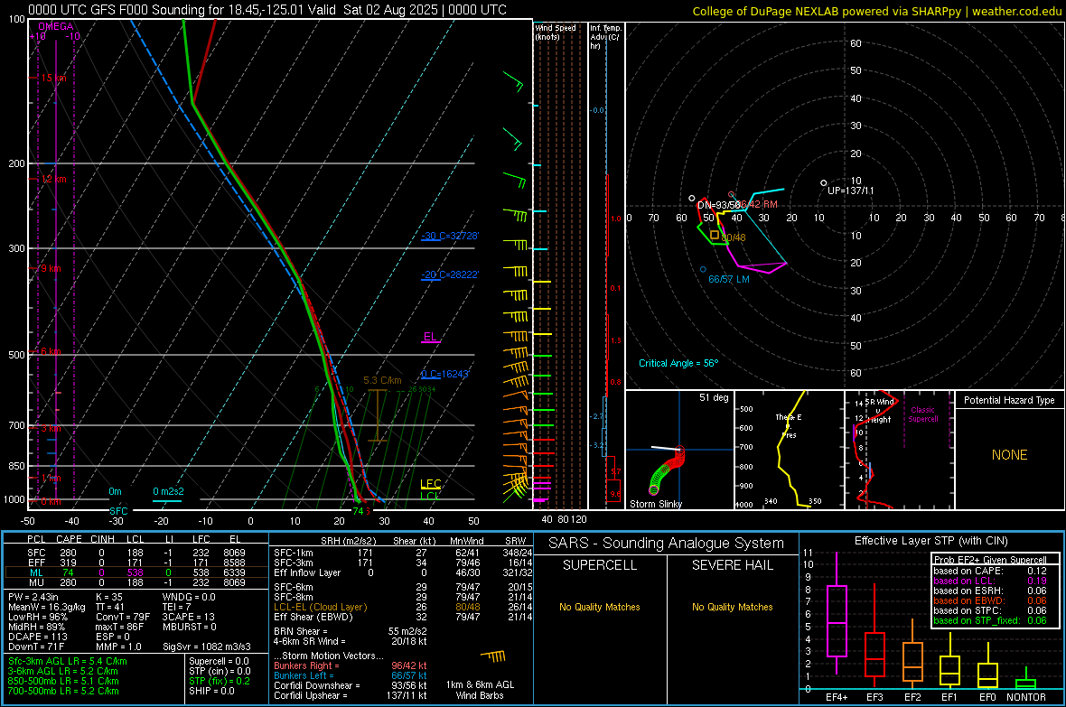1066x707 pixels.
Task: Click the 850-500mb LR = 5.1 C/km line
Action: point(63,681)
